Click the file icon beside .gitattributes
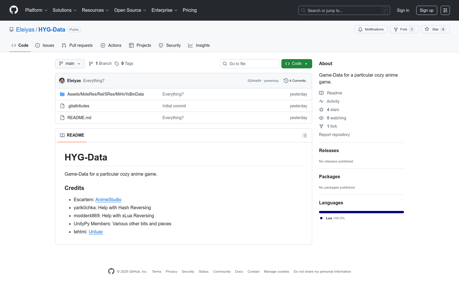This screenshot has height=287, width=459. click(62, 106)
